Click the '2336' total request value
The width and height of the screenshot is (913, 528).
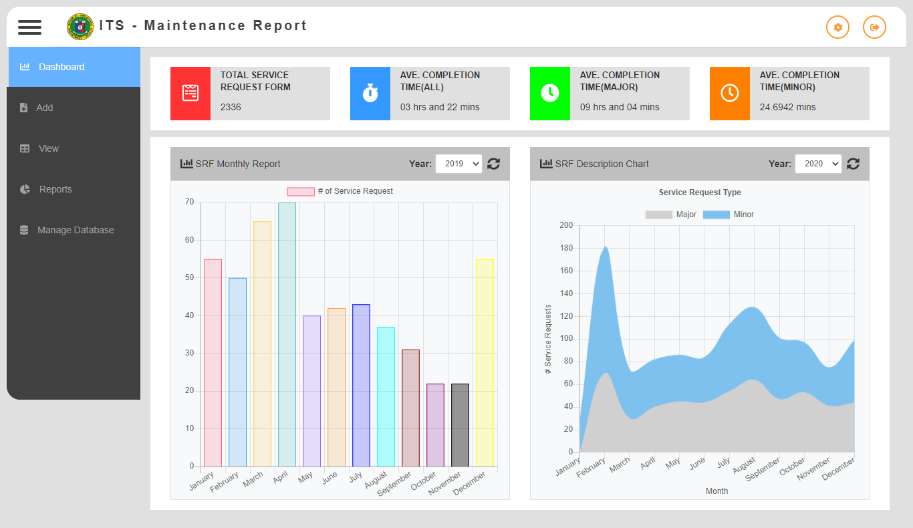231,107
